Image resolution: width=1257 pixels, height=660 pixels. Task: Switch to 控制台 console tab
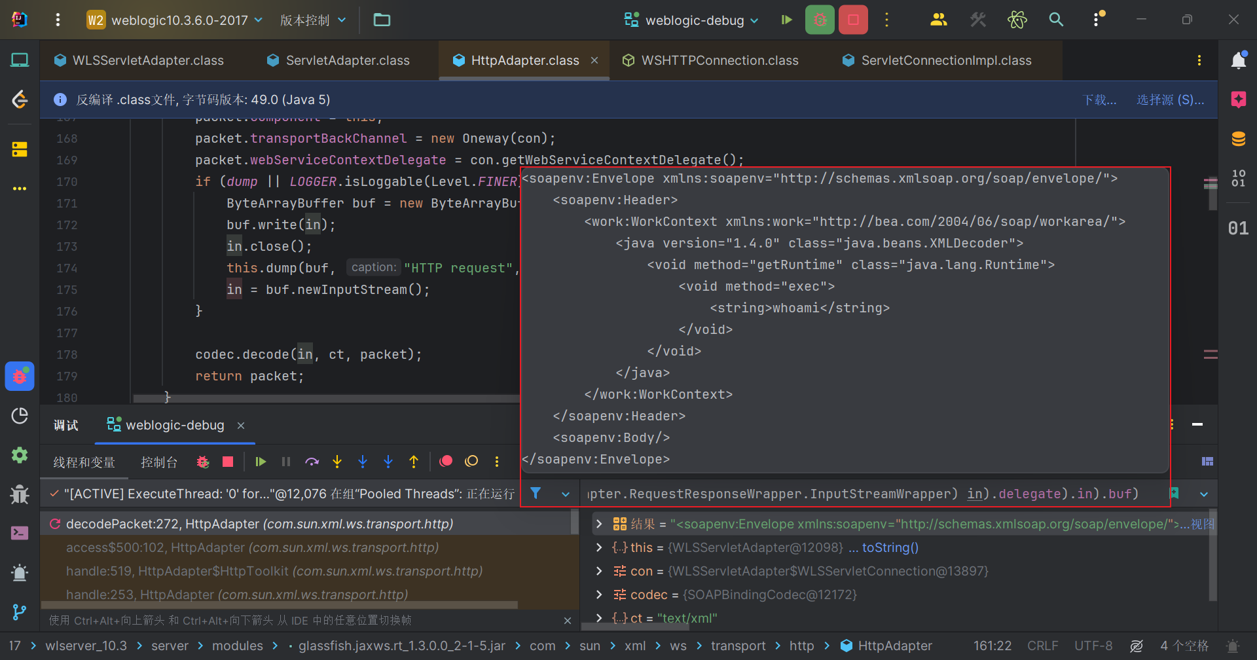(159, 462)
